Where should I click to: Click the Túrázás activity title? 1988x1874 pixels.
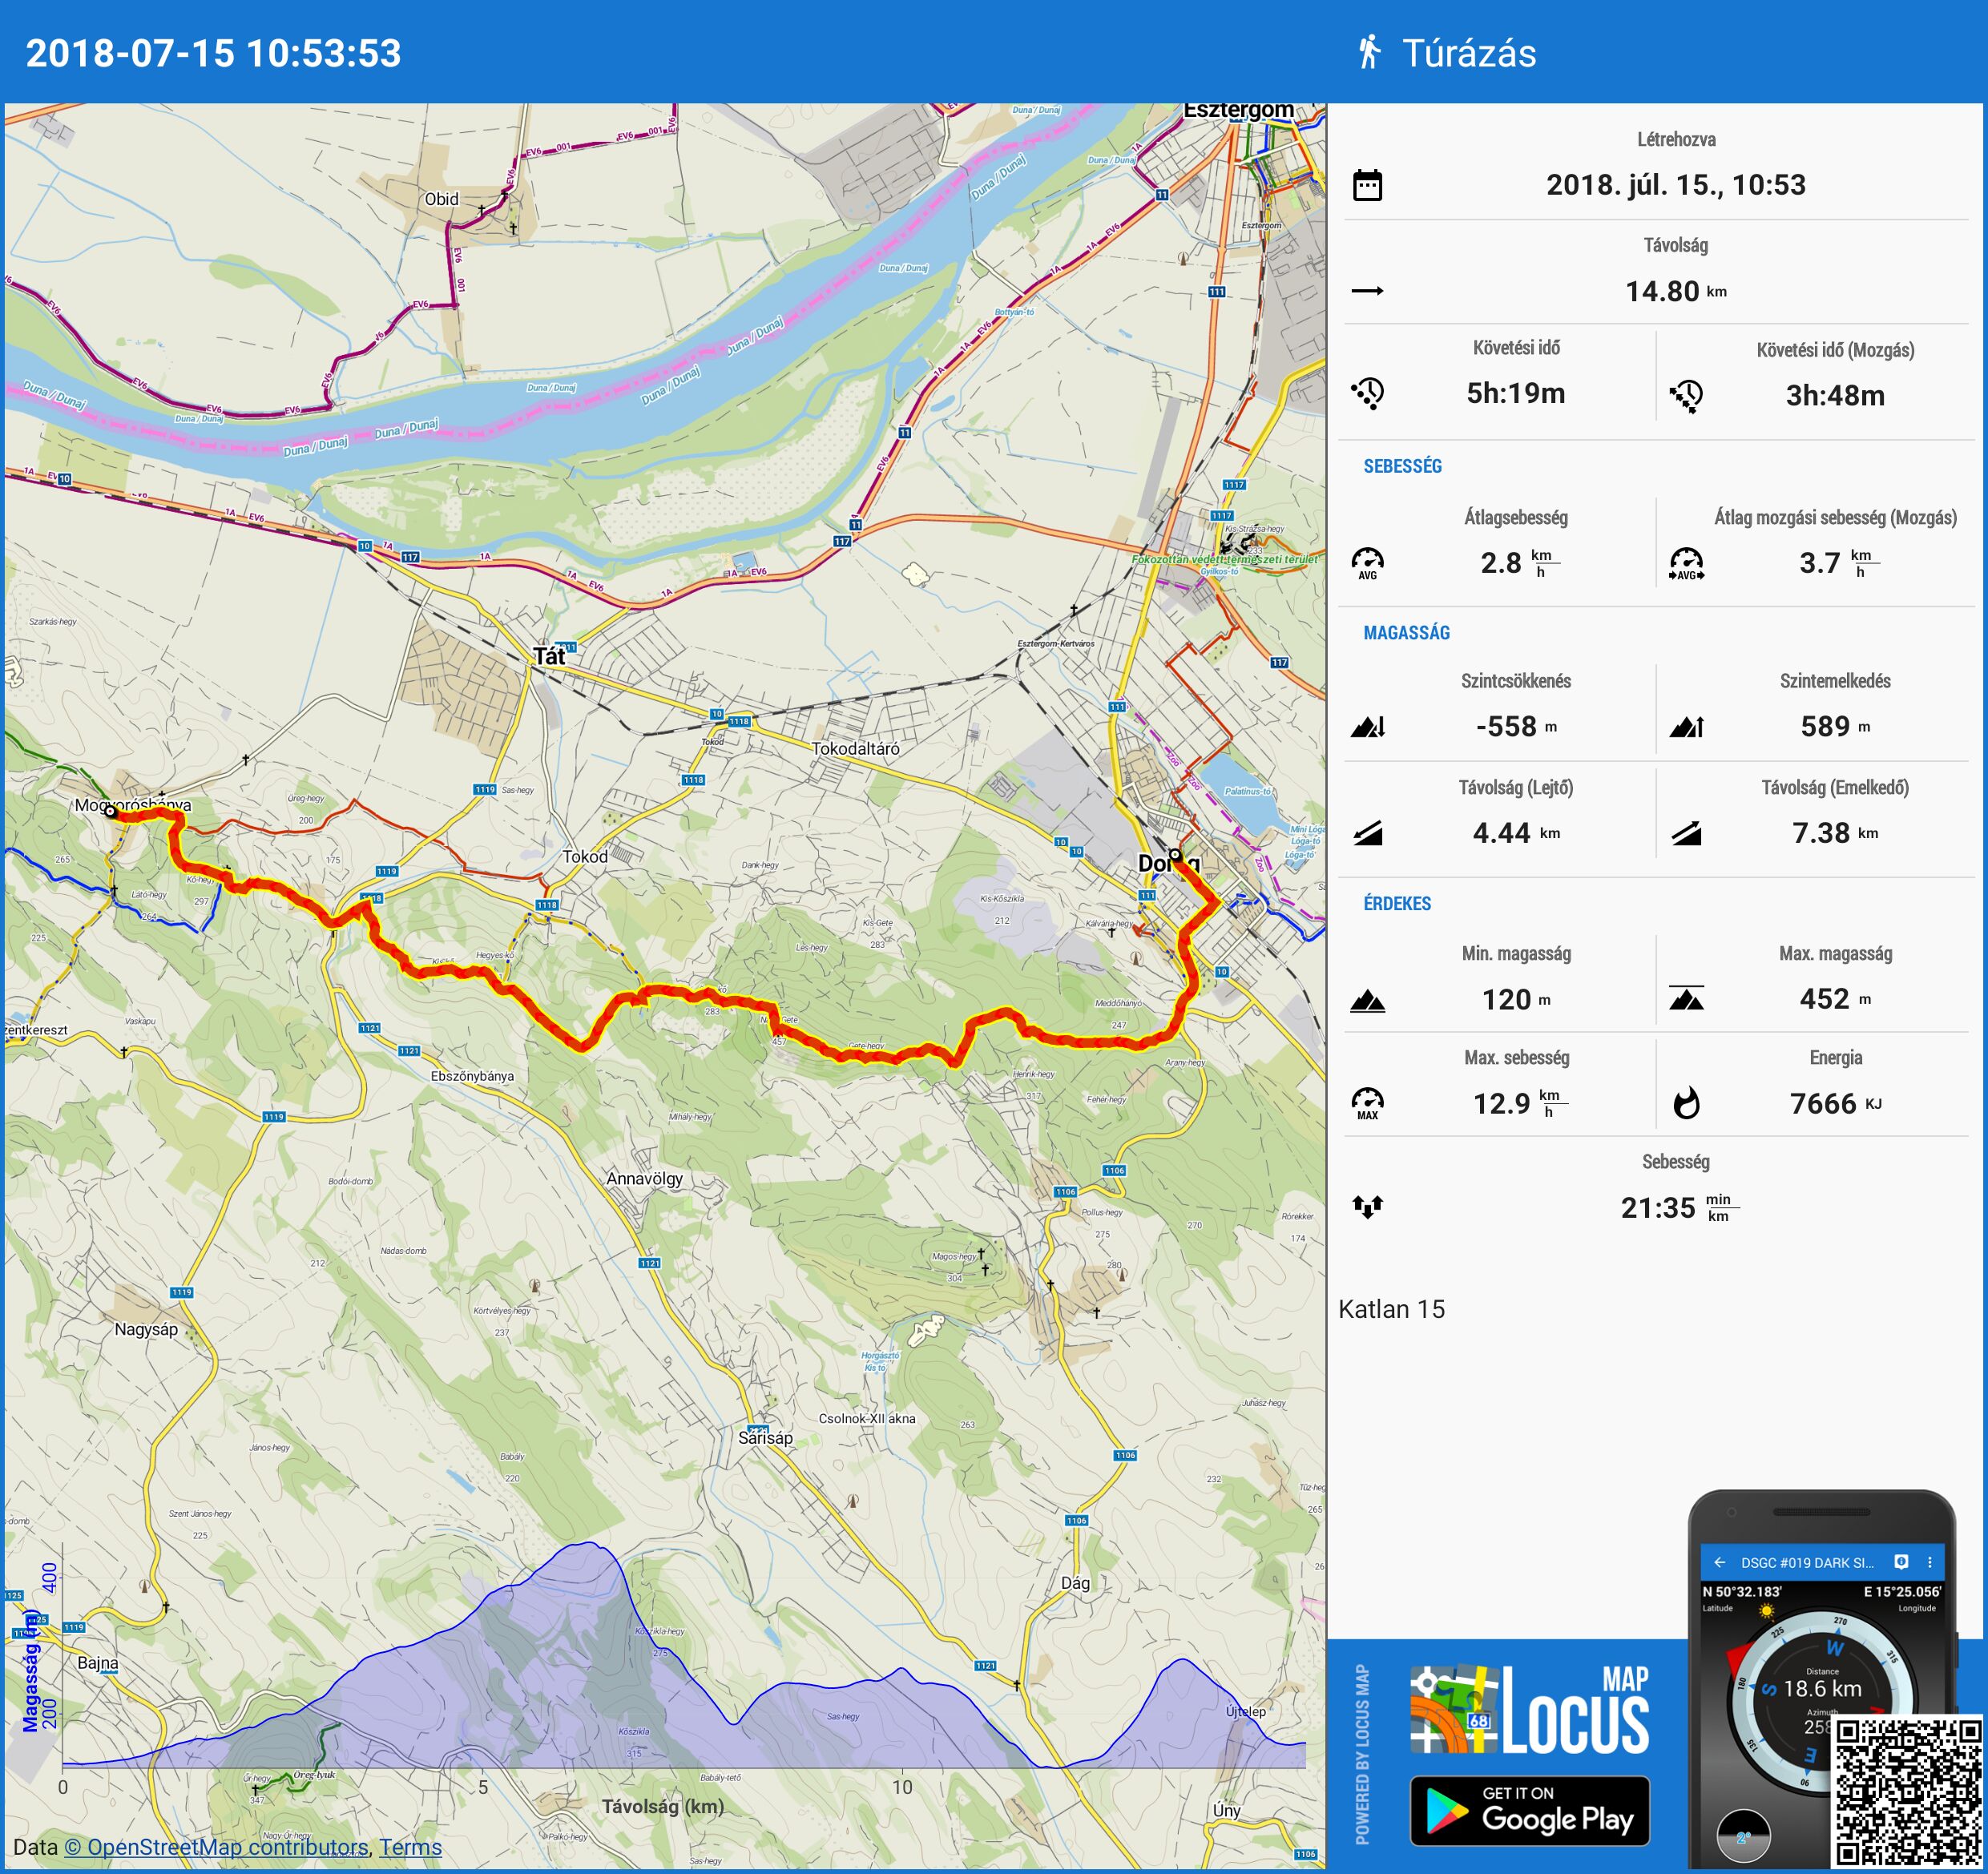1469,53
